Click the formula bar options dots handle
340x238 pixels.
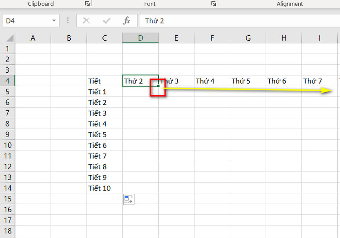tap(68, 20)
